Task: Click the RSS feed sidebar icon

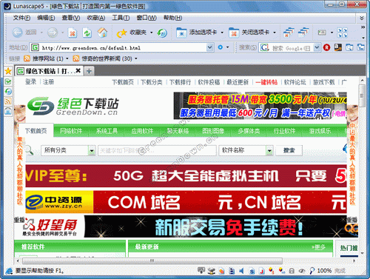Action: point(8,101)
